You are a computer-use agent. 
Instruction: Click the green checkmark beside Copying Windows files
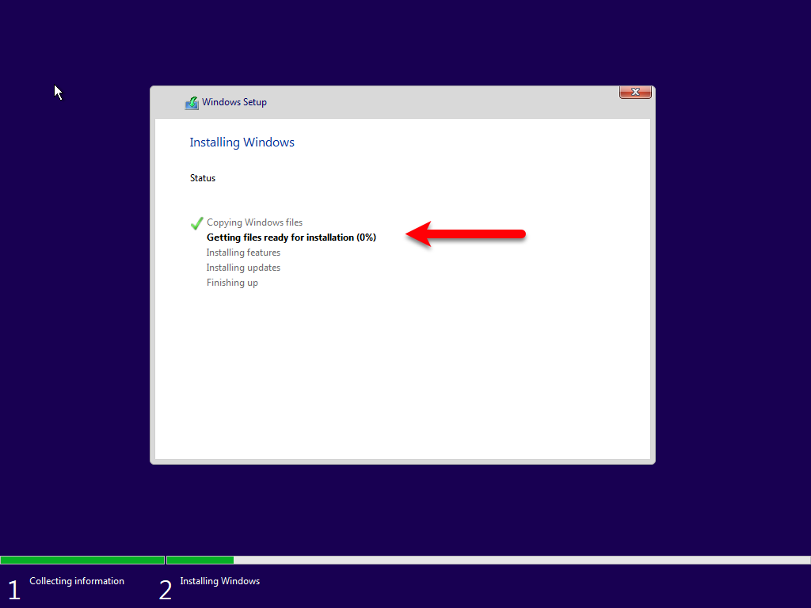(x=196, y=223)
